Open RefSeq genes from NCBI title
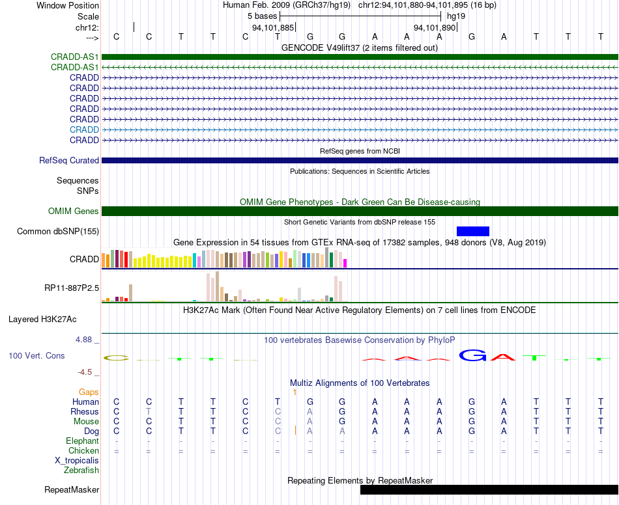This screenshot has height=505, width=619. [x=360, y=151]
